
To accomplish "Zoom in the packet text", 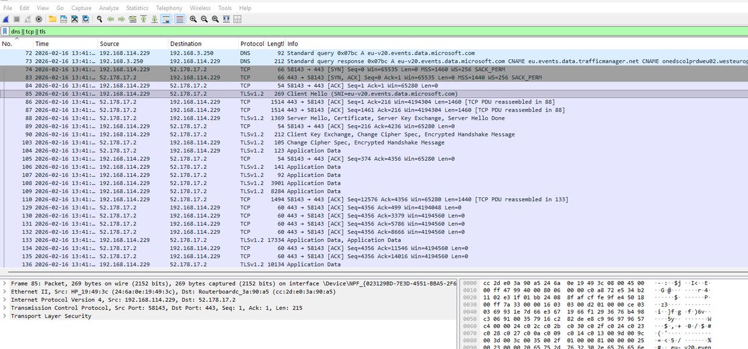I will [x=193, y=19].
